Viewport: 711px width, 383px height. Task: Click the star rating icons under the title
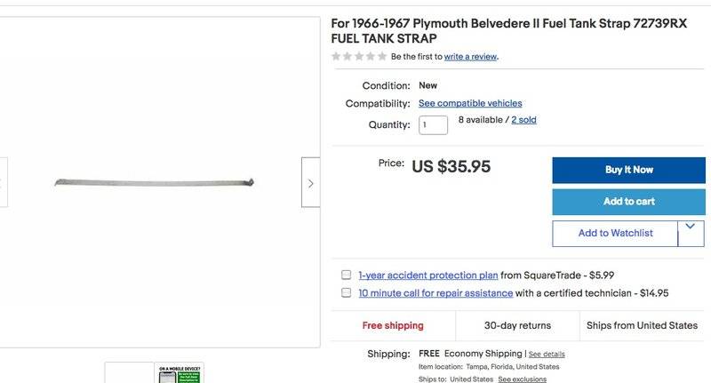click(x=359, y=56)
